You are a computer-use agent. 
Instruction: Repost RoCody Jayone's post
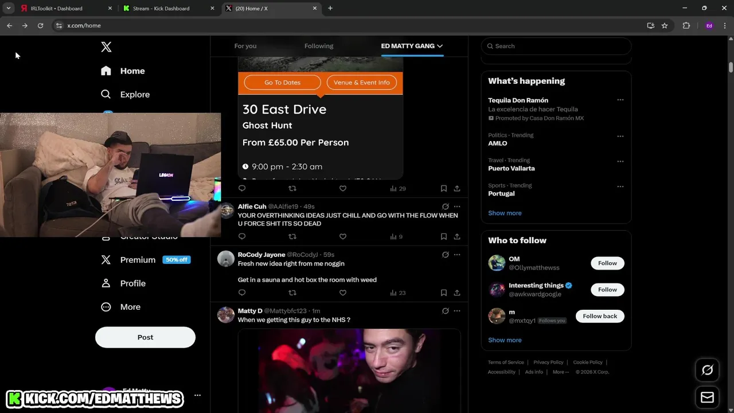(292, 293)
